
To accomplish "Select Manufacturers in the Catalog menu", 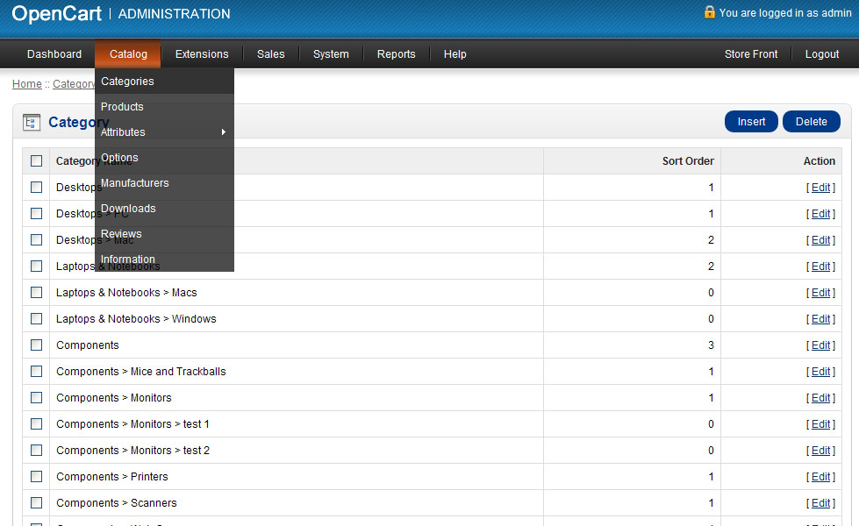I will (134, 183).
